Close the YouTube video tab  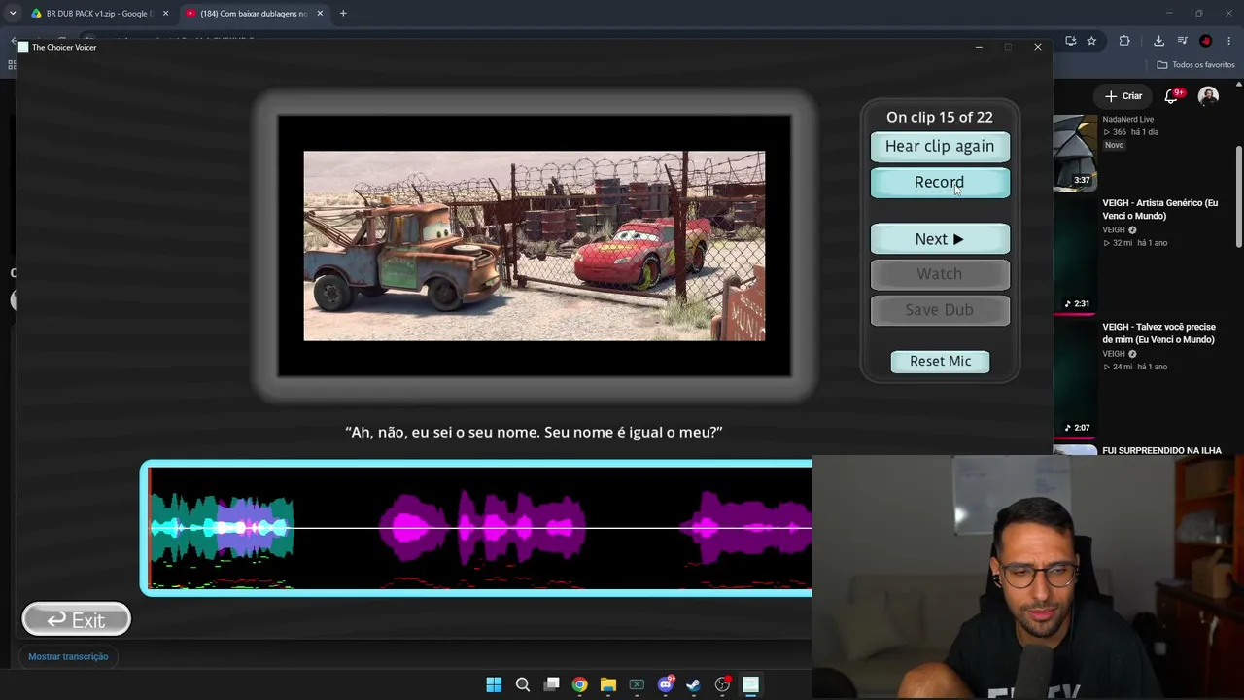tap(320, 14)
